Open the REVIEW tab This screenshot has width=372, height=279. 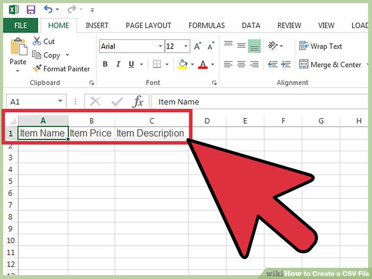tap(289, 26)
